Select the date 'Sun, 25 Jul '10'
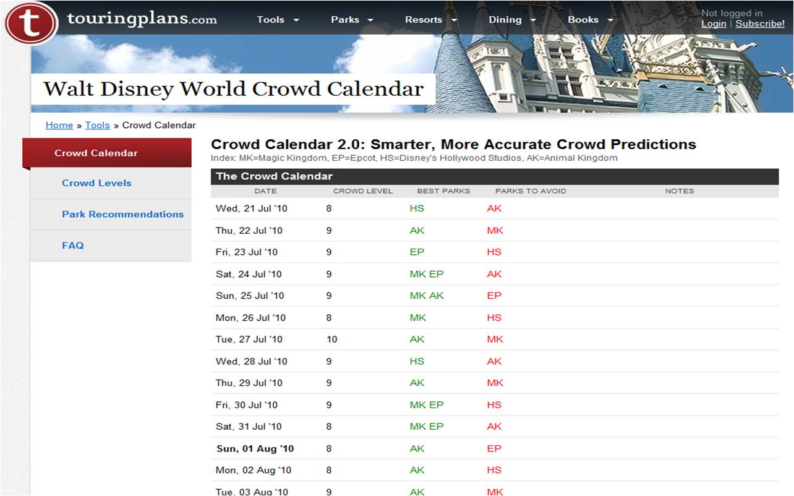Viewport: 794px width, 496px height. [x=249, y=296]
